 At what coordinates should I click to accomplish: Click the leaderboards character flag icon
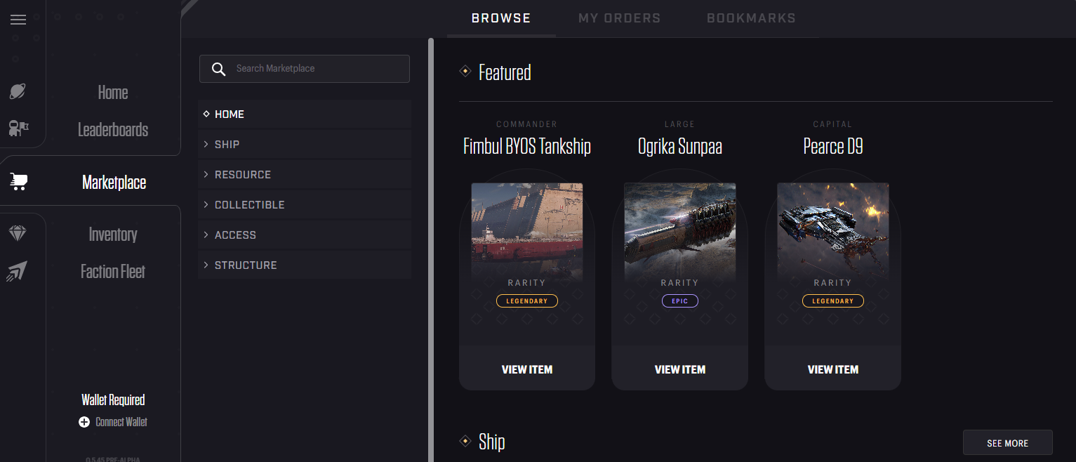18,128
